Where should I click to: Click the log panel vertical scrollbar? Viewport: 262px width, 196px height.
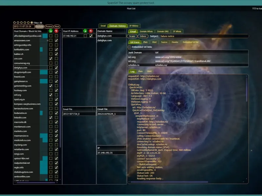247,90
